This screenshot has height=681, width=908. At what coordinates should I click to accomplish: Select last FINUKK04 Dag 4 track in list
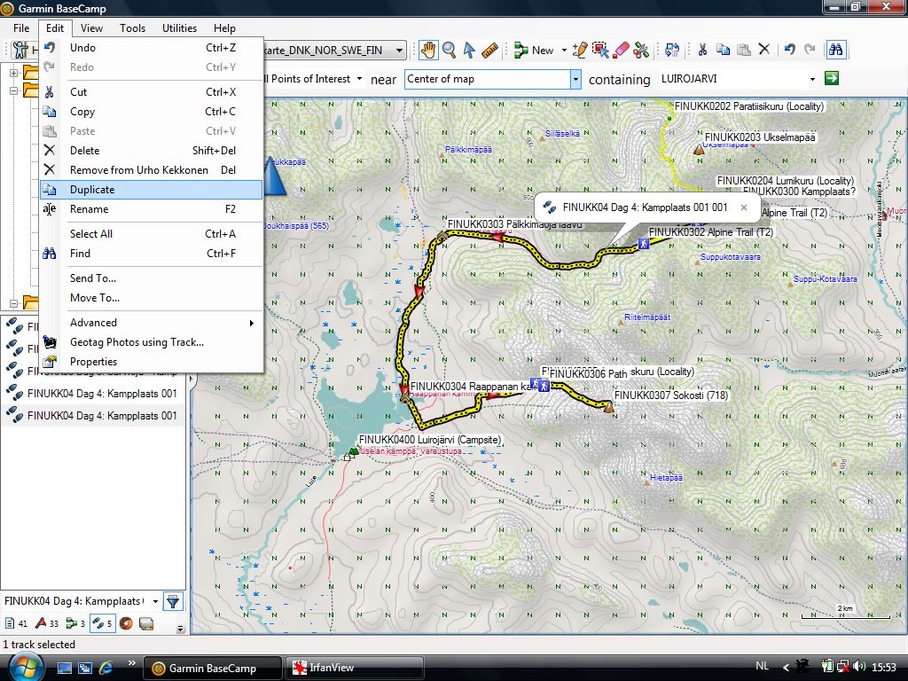[101, 415]
